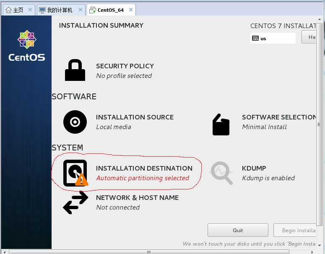325x254 pixels.
Task: Open Kdump magnifier icon
Action: tap(221, 173)
